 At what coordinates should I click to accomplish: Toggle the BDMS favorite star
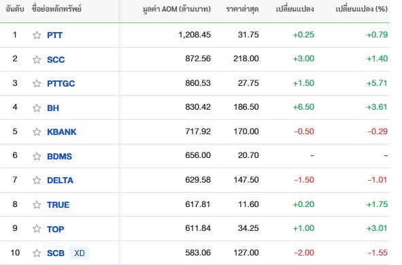point(37,156)
